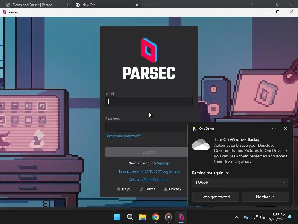Click the OneDrive cloud illustration
This screenshot has width=298, height=224.
point(201,145)
